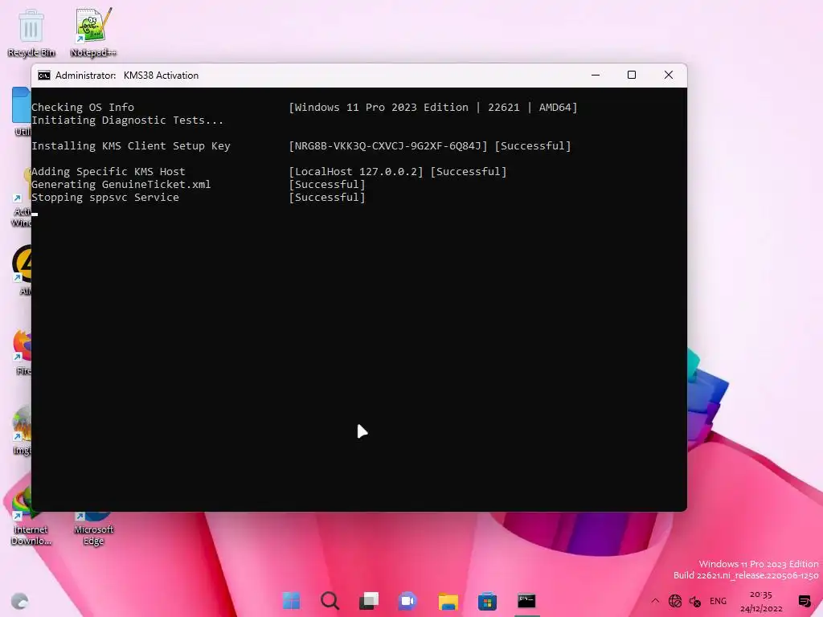Open the notification center tray icon
This screenshot has height=617, width=823.
pyautogui.click(x=804, y=601)
